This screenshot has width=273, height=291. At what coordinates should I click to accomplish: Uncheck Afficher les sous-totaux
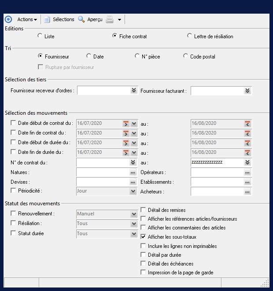(x=143, y=237)
